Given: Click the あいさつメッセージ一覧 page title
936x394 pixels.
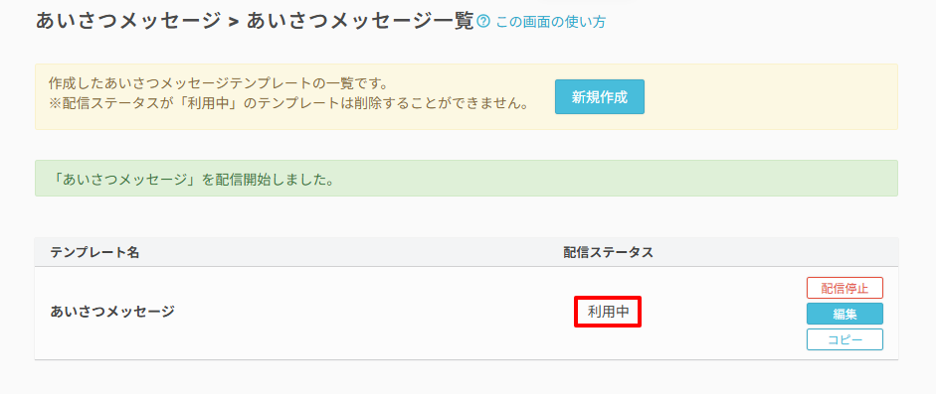Looking at the screenshot, I should [x=360, y=22].
